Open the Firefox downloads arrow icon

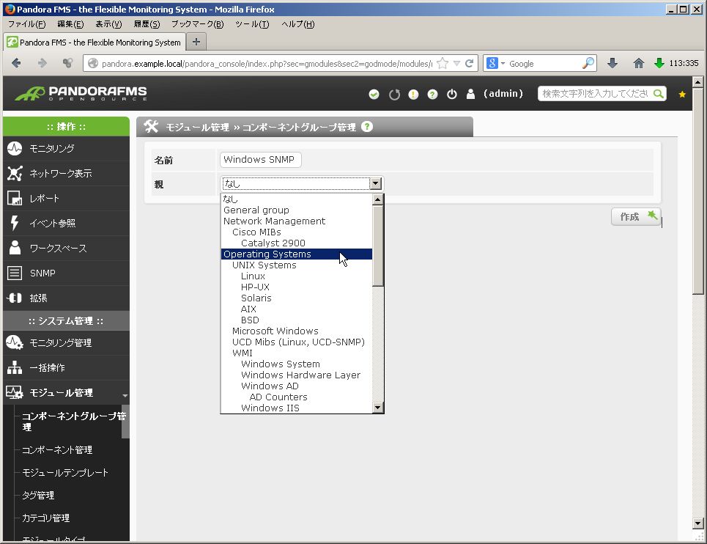point(612,63)
